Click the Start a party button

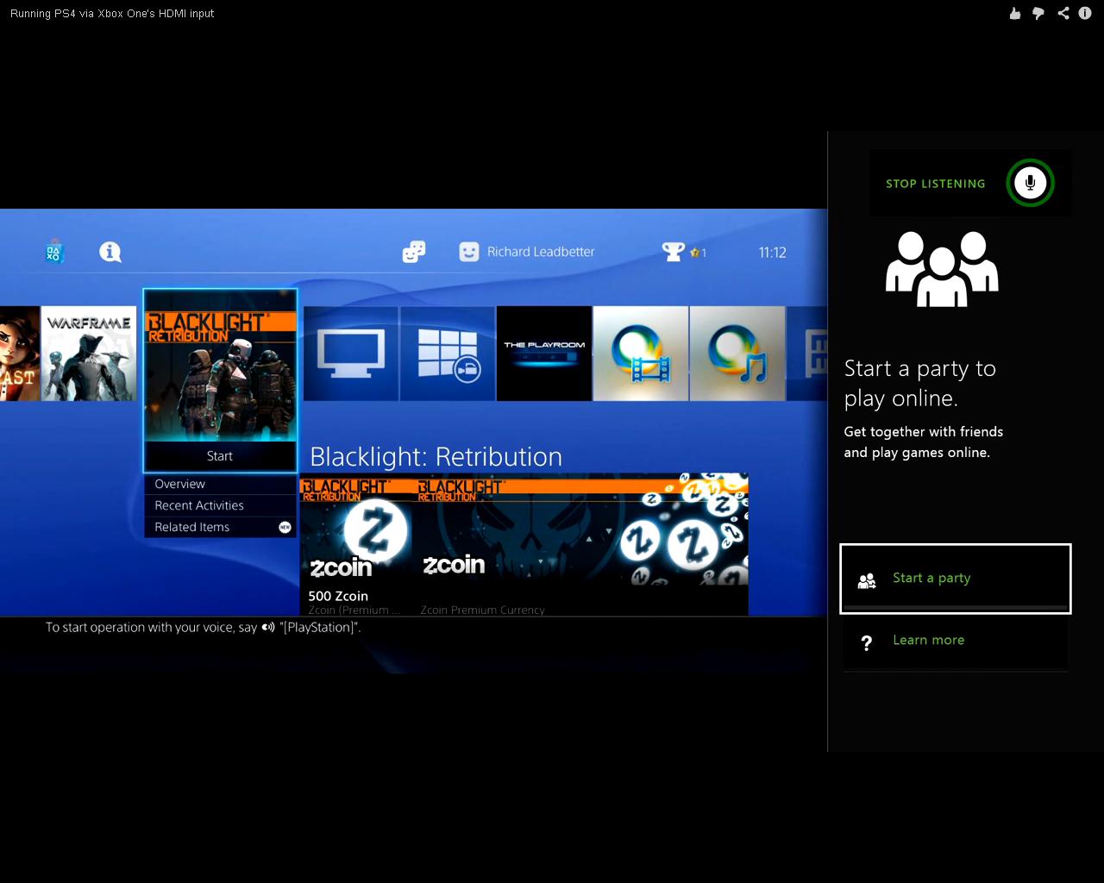pos(955,579)
